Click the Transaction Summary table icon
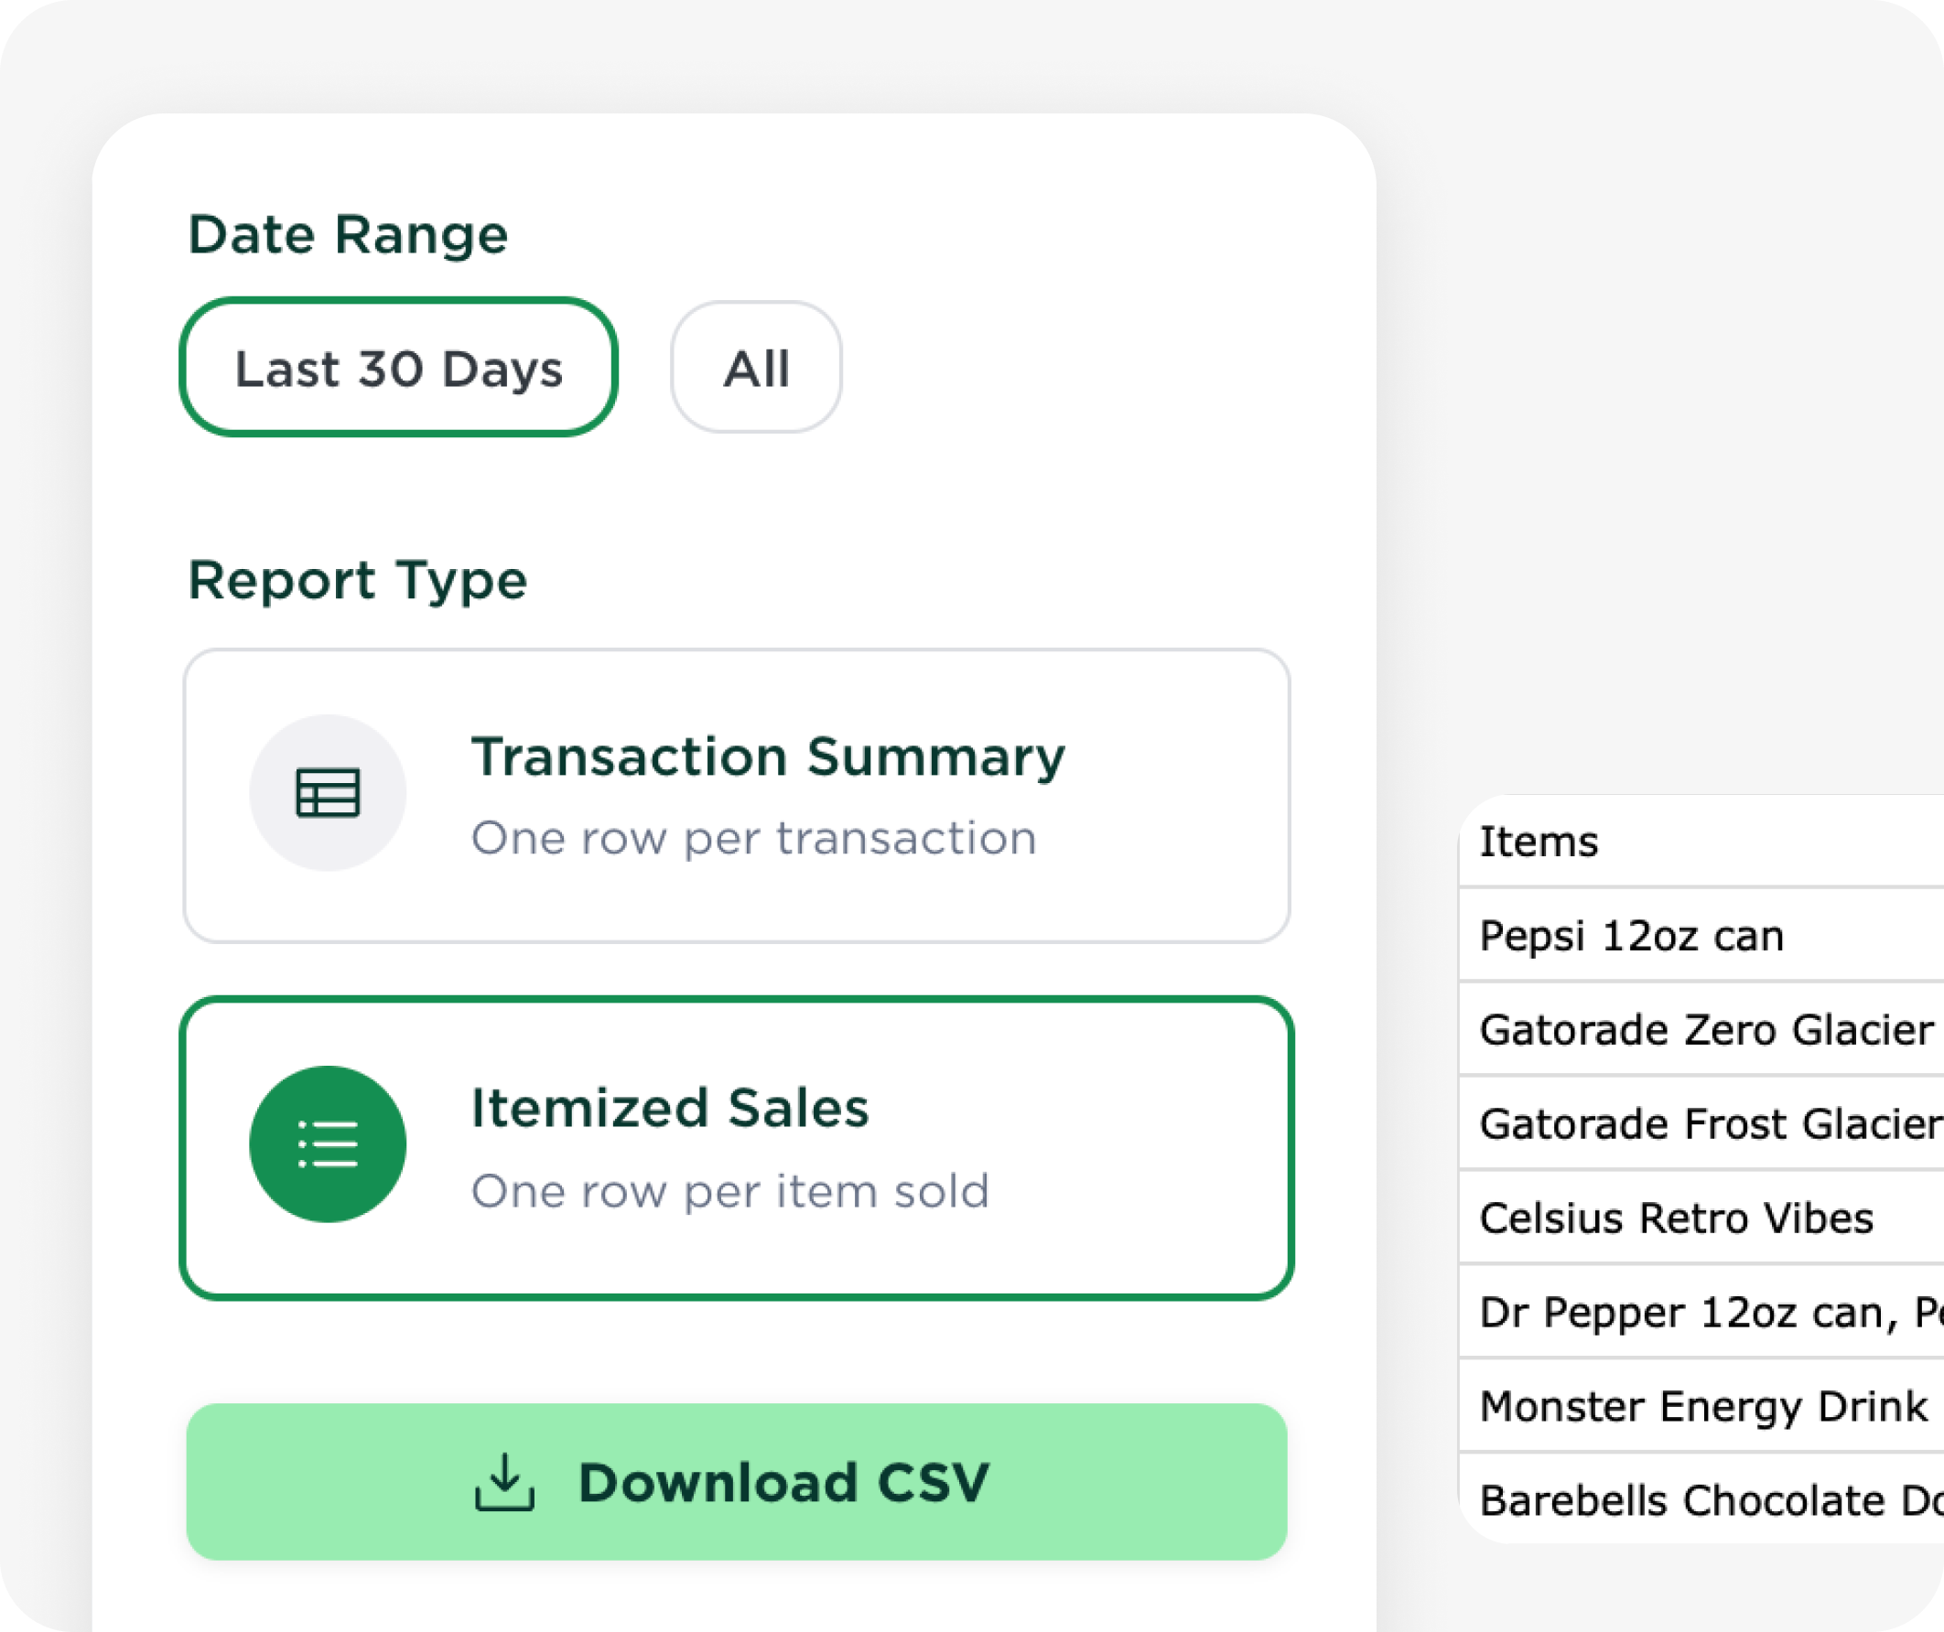Image resolution: width=1944 pixels, height=1632 pixels. pos(327,793)
